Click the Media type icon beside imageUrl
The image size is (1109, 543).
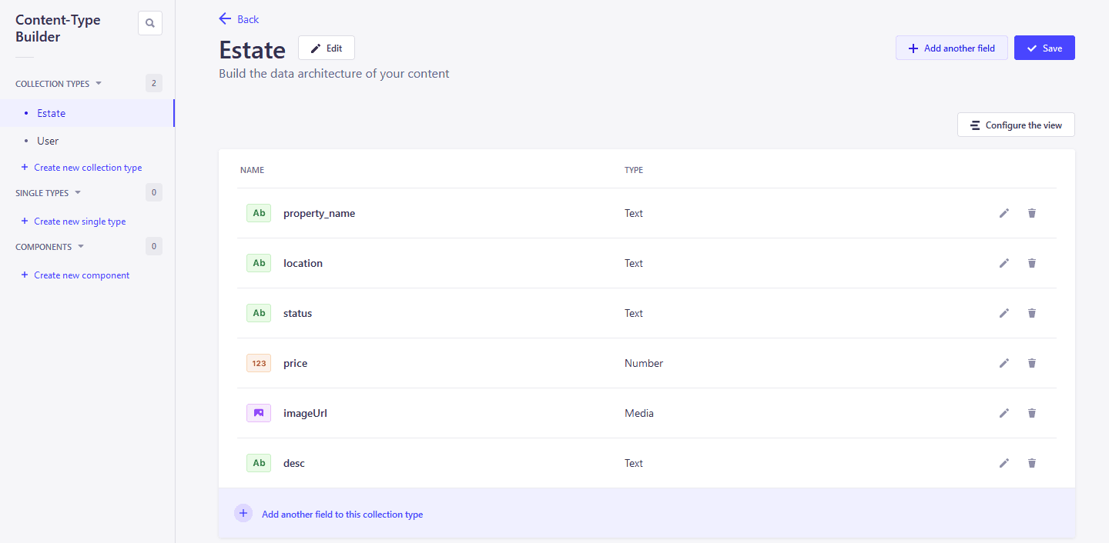pyautogui.click(x=259, y=413)
